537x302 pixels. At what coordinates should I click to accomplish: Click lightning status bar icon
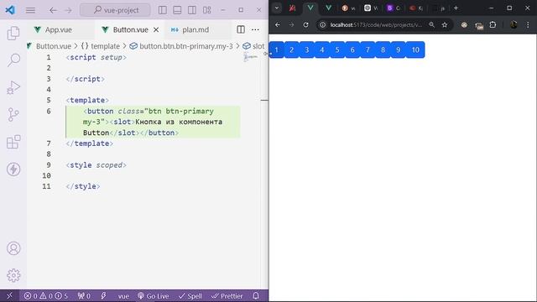coord(103,296)
